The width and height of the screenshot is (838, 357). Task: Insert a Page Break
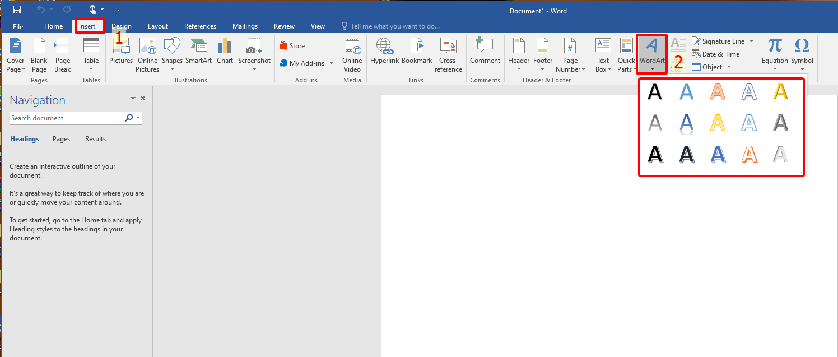(63, 55)
